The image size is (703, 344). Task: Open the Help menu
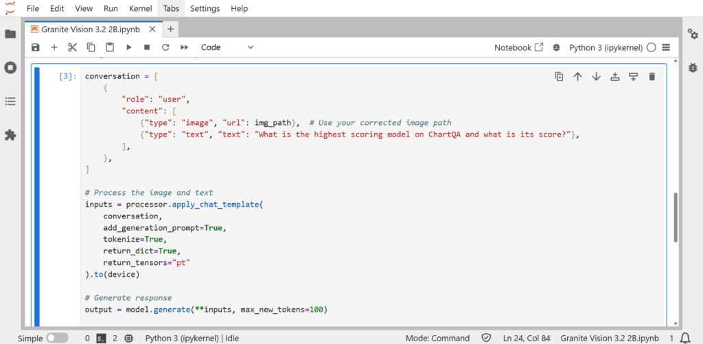point(239,8)
